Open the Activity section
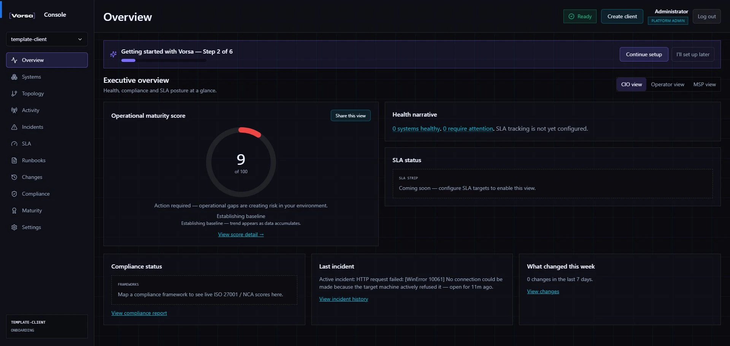Screen dimensions: 730x346 click(x=47, y=110)
